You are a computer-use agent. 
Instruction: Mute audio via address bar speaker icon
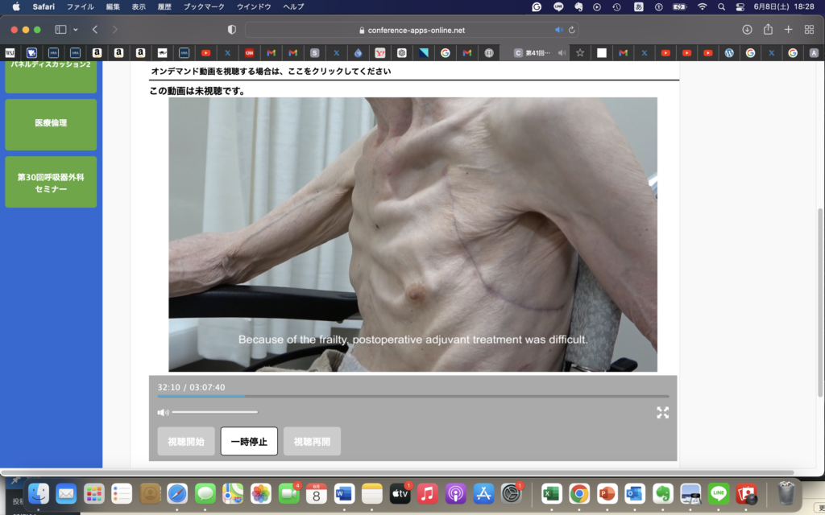559,30
